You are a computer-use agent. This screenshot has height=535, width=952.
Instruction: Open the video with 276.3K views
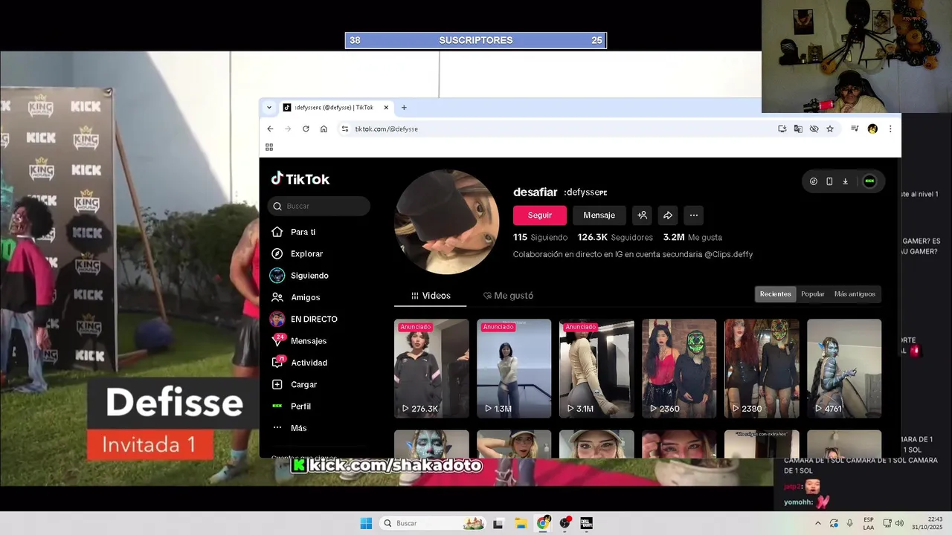431,369
